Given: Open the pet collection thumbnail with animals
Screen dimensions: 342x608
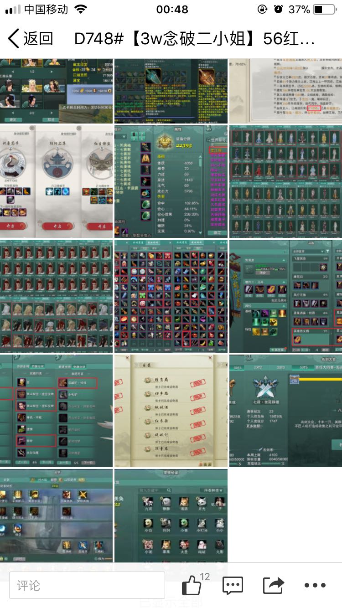Looking at the screenshot, I should [171, 515].
